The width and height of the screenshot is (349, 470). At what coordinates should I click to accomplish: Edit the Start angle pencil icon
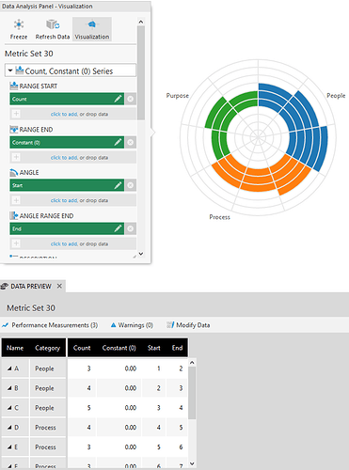[x=118, y=185]
